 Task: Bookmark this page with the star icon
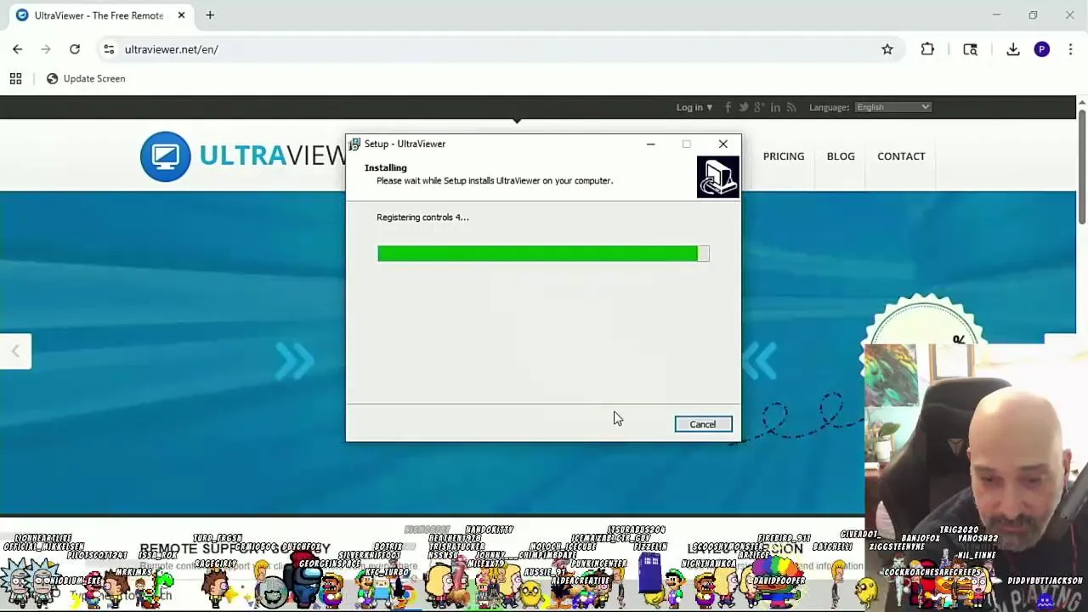tap(887, 49)
